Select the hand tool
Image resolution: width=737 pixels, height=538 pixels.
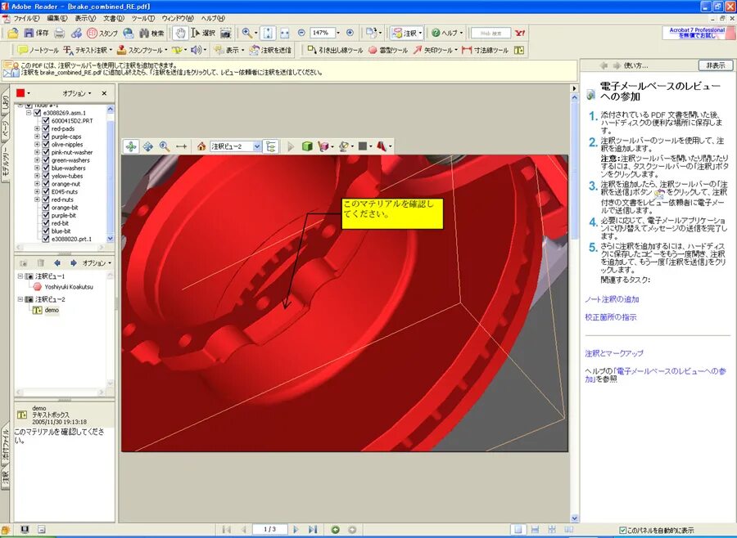pyautogui.click(x=179, y=33)
